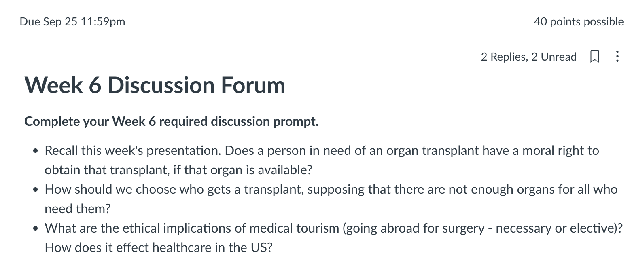Click the parenthetical '(going abroad for surgery'

413,228
